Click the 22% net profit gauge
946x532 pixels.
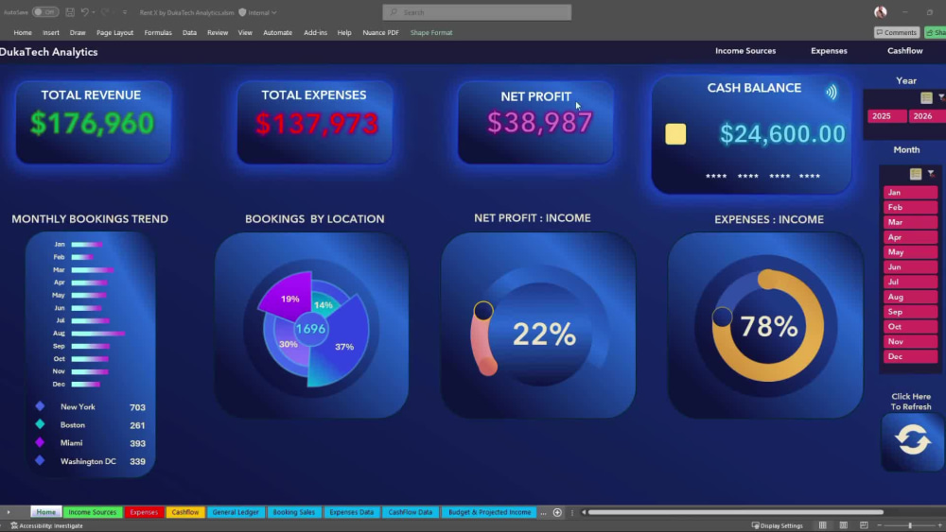pyautogui.click(x=544, y=335)
